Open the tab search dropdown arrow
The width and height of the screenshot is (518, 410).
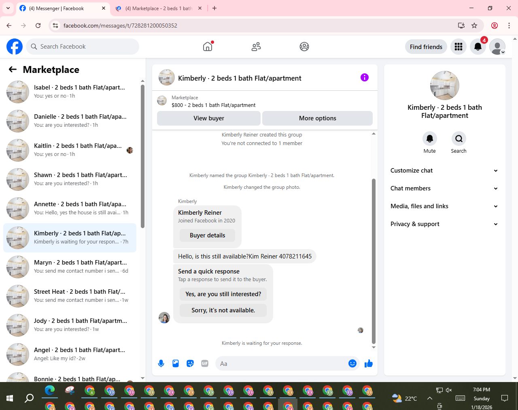(x=8, y=8)
